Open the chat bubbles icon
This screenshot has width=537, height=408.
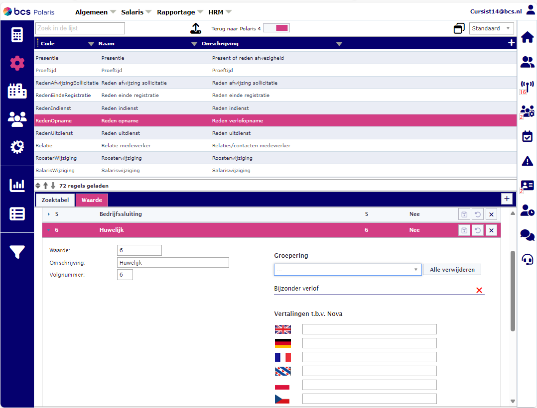[x=528, y=235]
